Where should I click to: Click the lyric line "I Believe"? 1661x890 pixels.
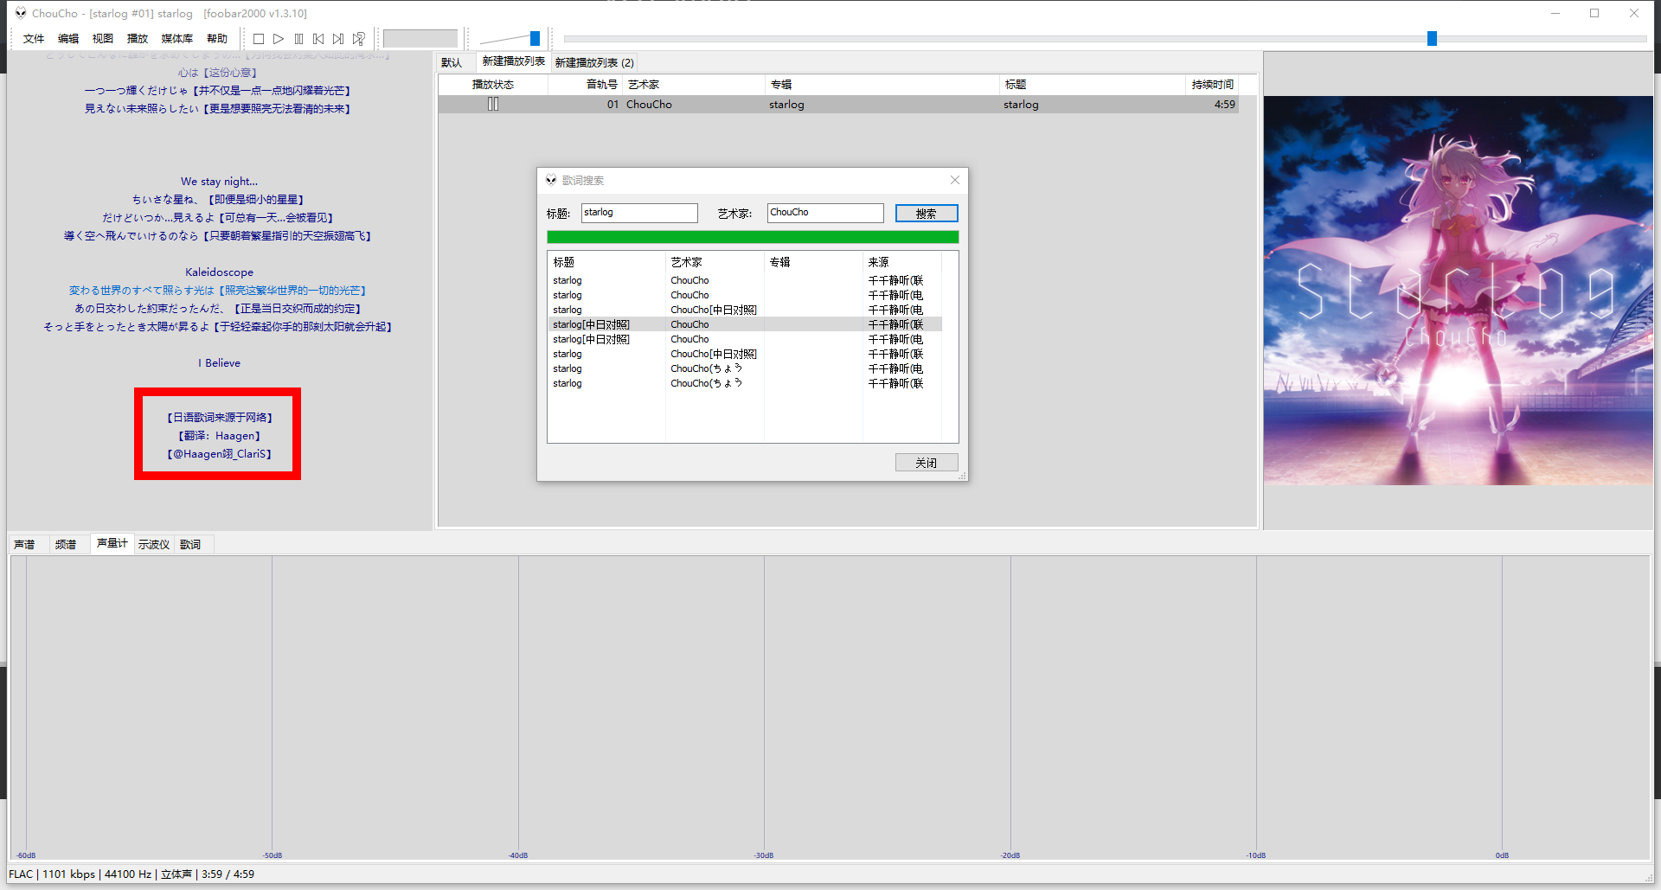[219, 363]
